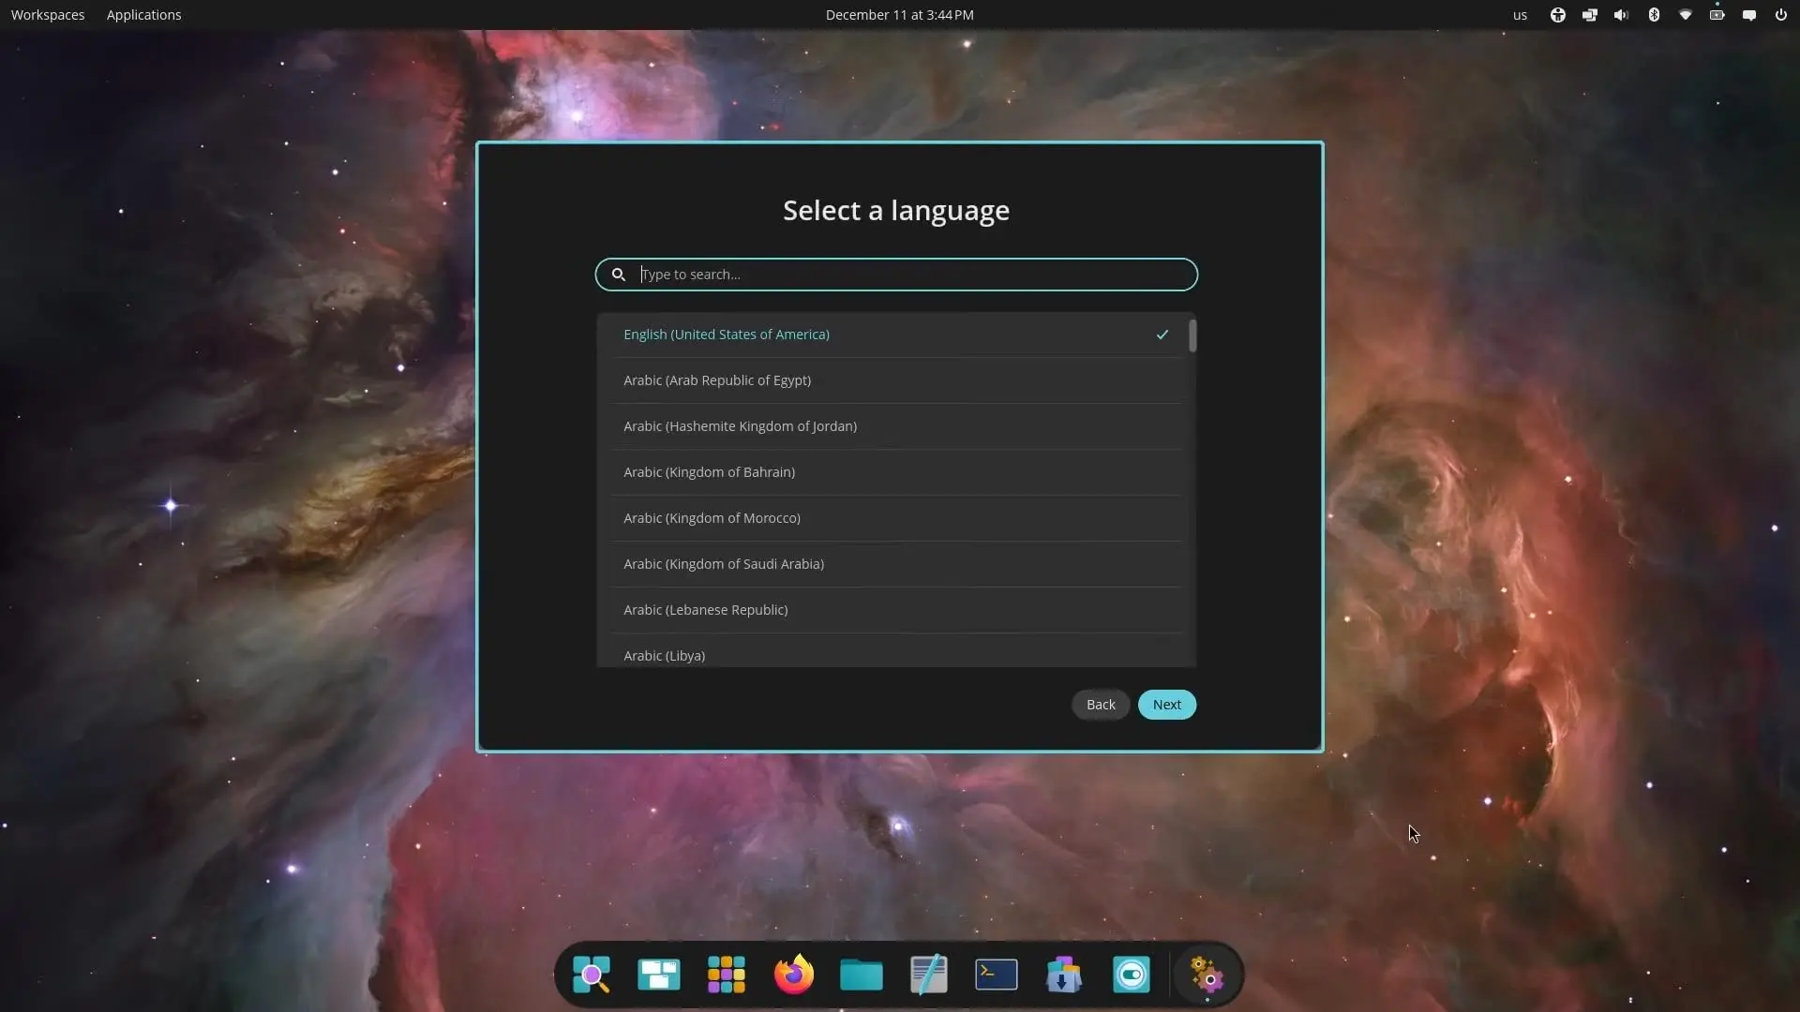Open the Bluetooth icon in top panel
Viewport: 1800px width, 1012px height.
[1654, 15]
